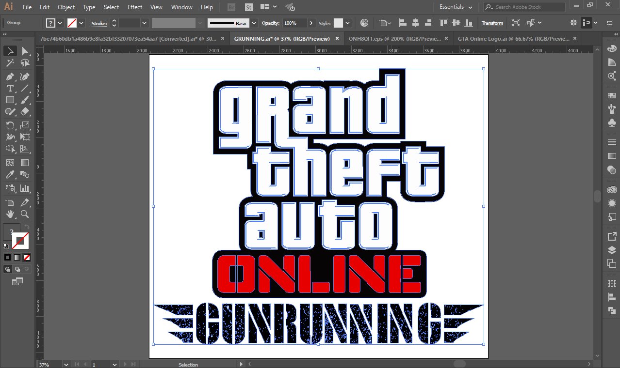This screenshot has height=368, width=620.
Task: Select the Type tool
Action: (x=10, y=88)
